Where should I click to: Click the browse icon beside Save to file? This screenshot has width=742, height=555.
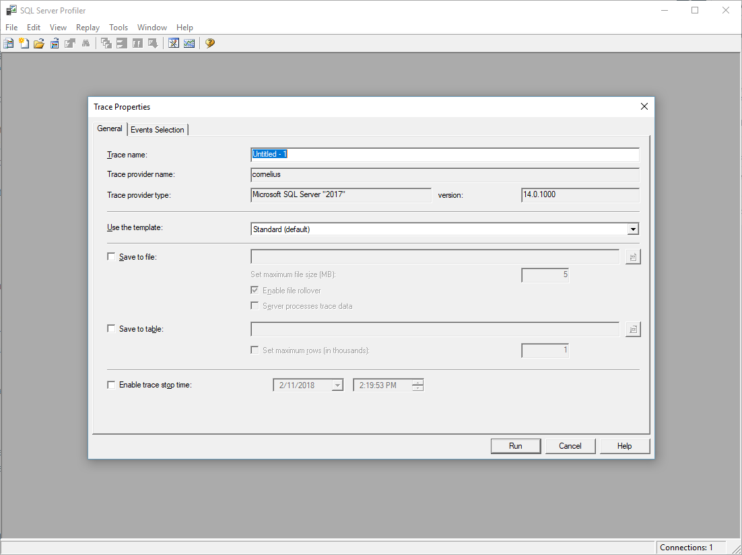[x=633, y=257]
